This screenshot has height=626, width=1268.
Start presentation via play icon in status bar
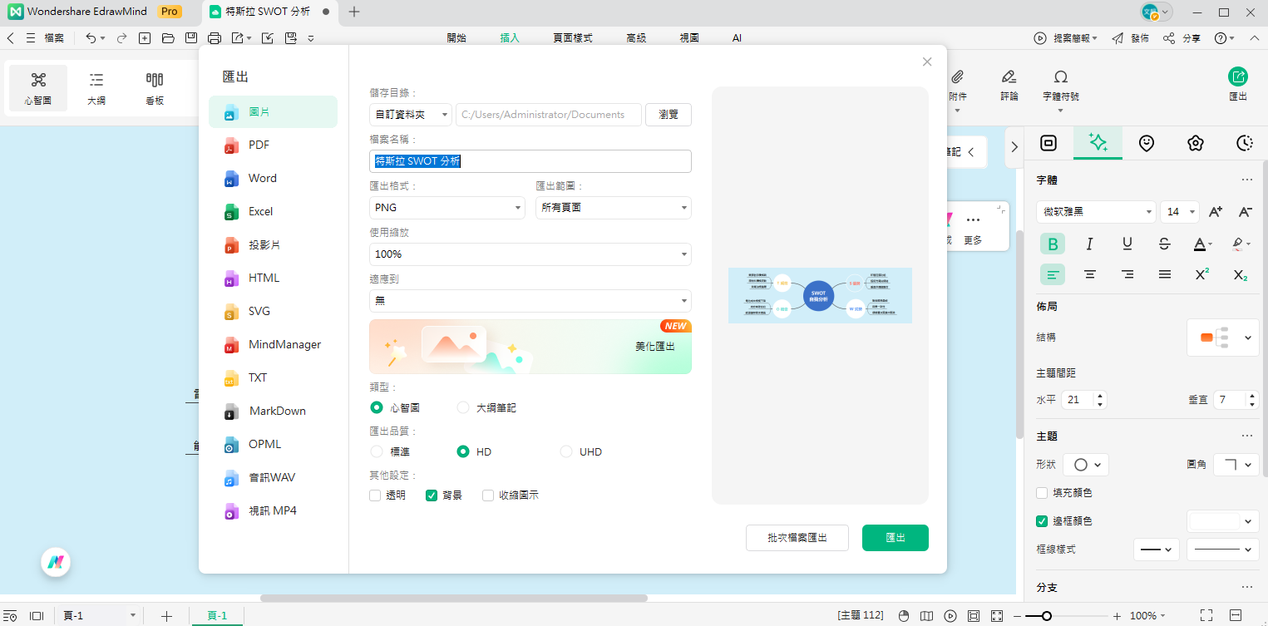click(950, 615)
